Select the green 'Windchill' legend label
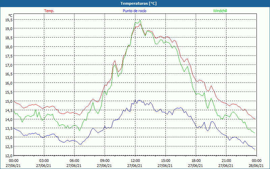The width and height of the screenshot is (270, 169). 220,11
